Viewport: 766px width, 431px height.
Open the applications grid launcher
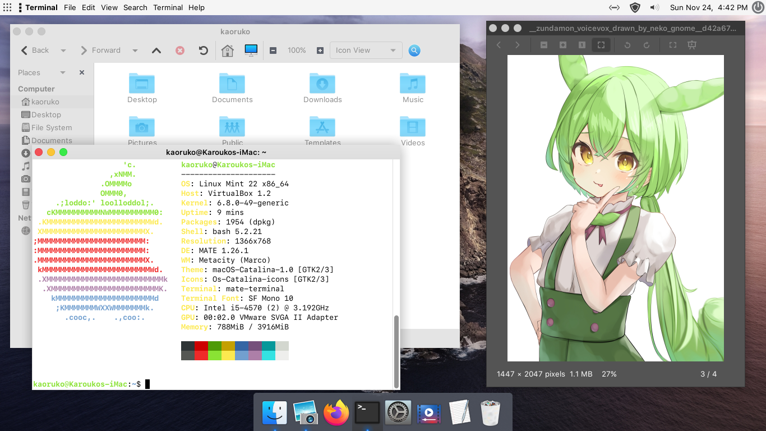pyautogui.click(x=7, y=7)
